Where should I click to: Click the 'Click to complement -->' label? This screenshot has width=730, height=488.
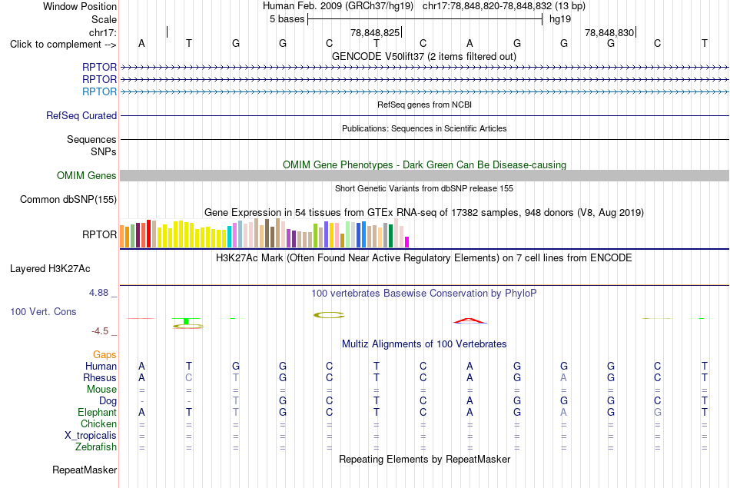tap(63, 45)
